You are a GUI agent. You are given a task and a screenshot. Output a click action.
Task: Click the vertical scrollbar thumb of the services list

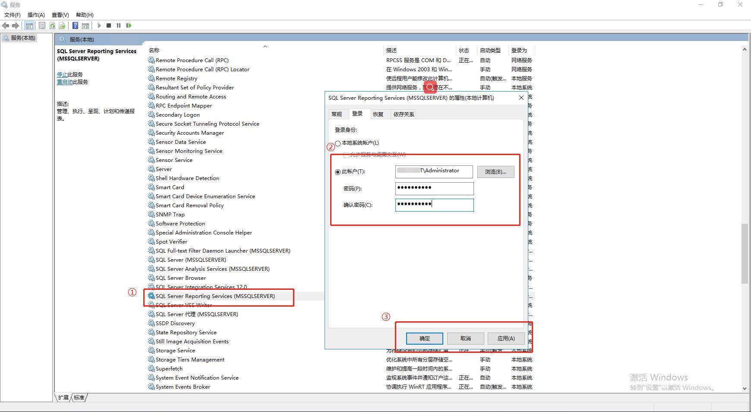(745, 254)
